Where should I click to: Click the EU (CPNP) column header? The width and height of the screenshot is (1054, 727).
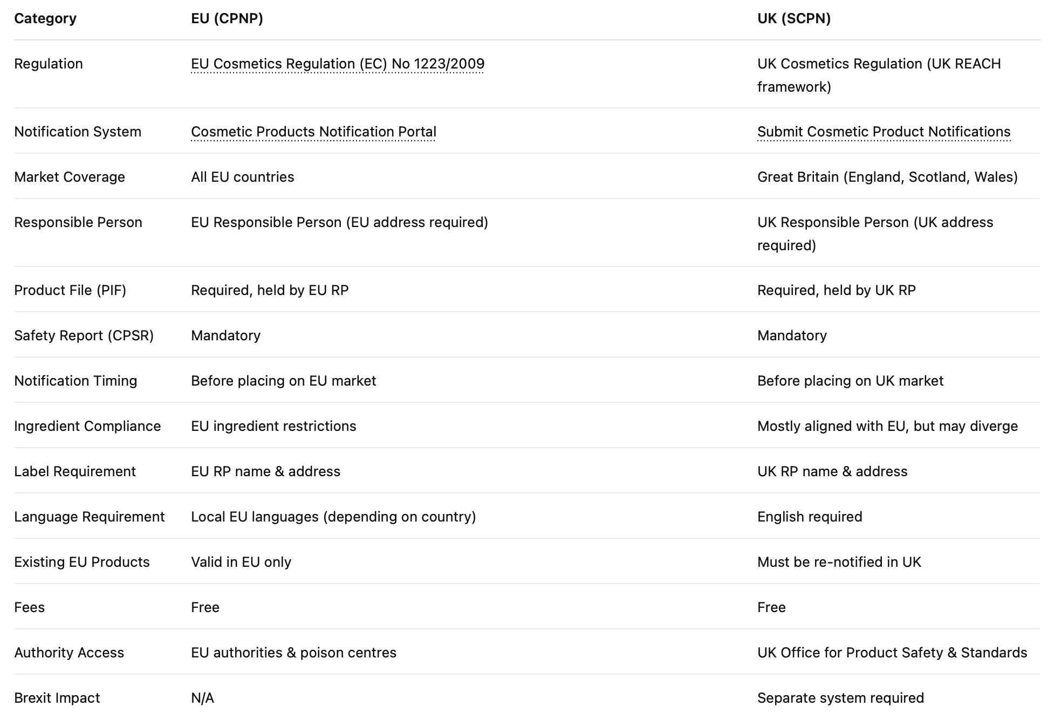(227, 18)
